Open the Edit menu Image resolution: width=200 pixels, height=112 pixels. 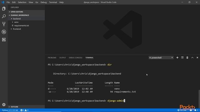pos(14,2)
